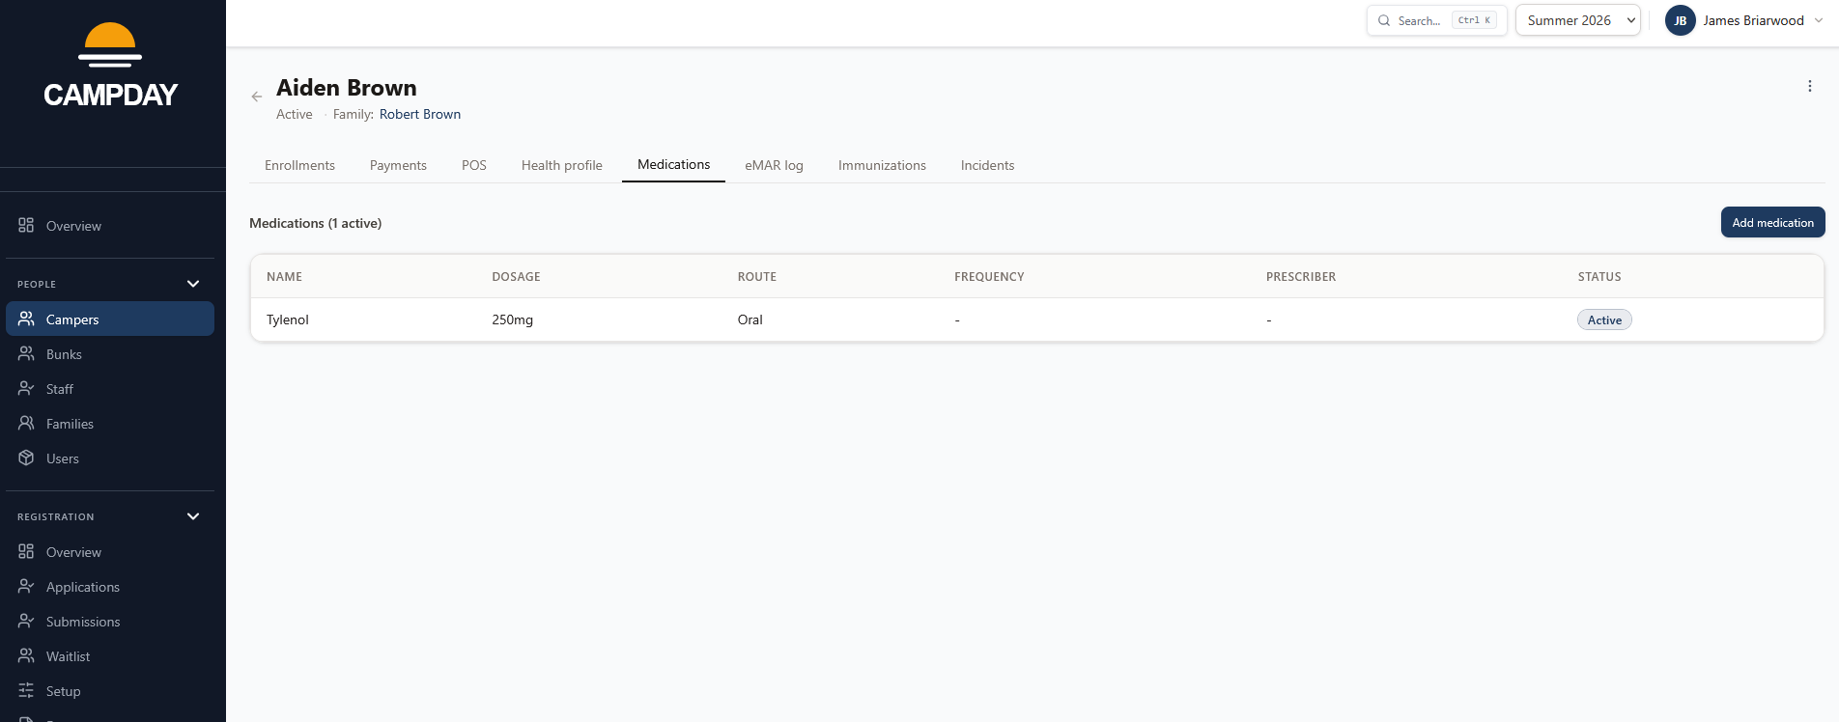Switch to the Immunizations tab
1839x722 pixels.
(x=882, y=165)
